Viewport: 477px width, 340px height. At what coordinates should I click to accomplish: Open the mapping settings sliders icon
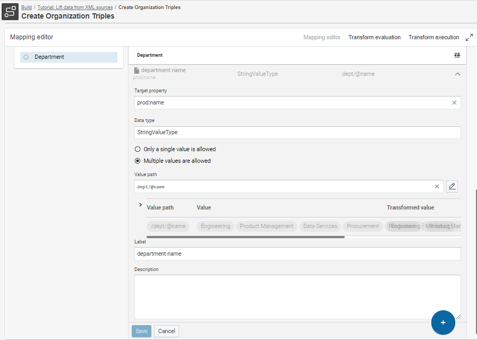click(457, 55)
